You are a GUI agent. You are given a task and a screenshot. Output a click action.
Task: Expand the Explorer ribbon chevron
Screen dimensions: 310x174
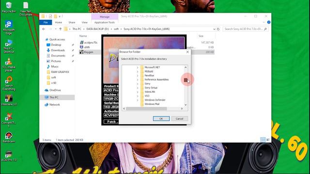pos(263,22)
